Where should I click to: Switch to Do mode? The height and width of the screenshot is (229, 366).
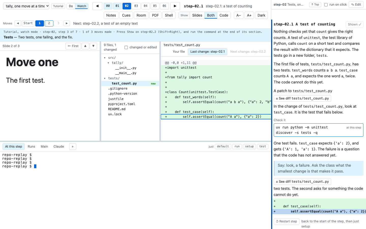click(x=71, y=6)
